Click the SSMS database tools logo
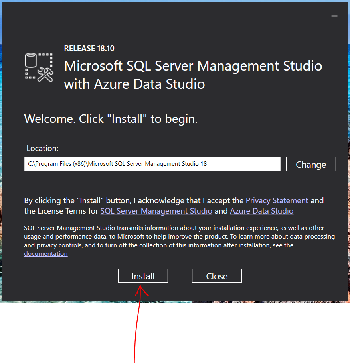Image resolution: width=350 pixels, height=363 pixels. point(39,67)
